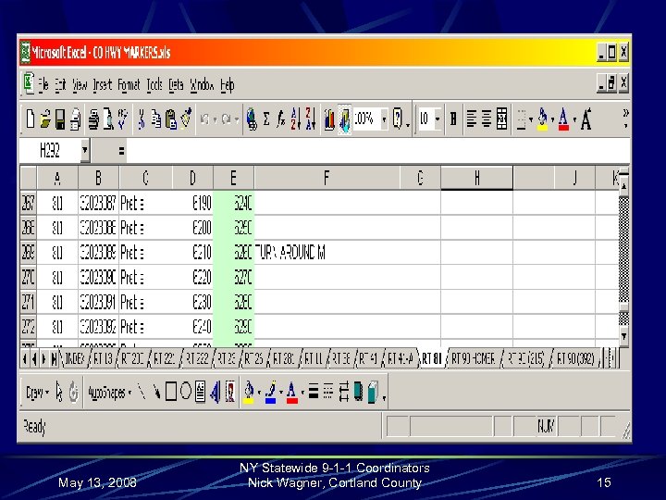The image size is (666, 500).
Task: Apply blue Line Color in Drawing toolbar
Action: 270,392
